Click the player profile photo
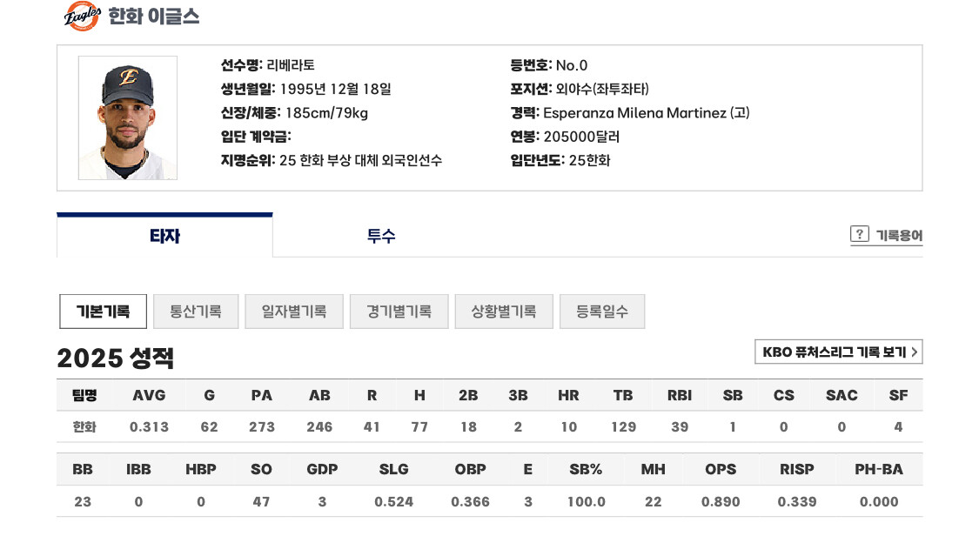The width and height of the screenshot is (979, 543). click(128, 118)
